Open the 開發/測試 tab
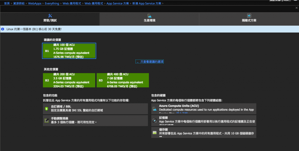Screen dimensions: 299x151 click(x=50, y=19)
